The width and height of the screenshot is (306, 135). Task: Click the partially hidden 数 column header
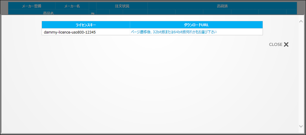click(x=92, y=13)
